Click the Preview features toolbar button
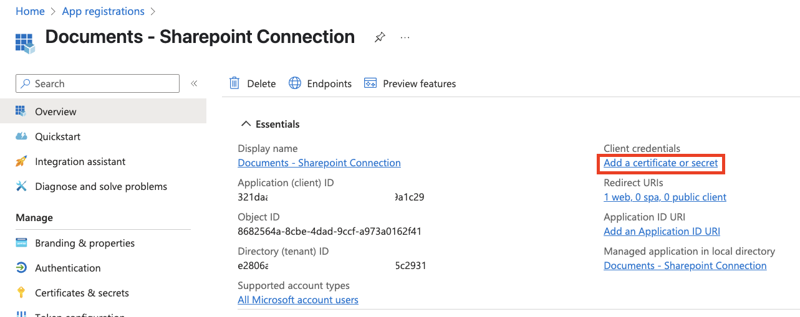Screen dimensions: 800x317 tap(410, 83)
